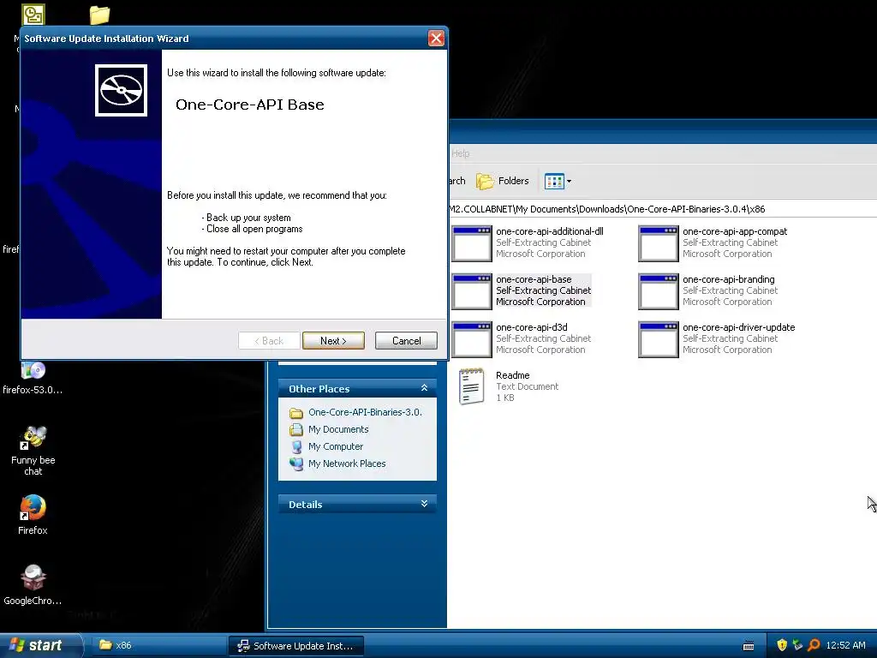877x658 pixels.
Task: Select the one-core-api-app-compat cabinet icon
Action: point(659,242)
